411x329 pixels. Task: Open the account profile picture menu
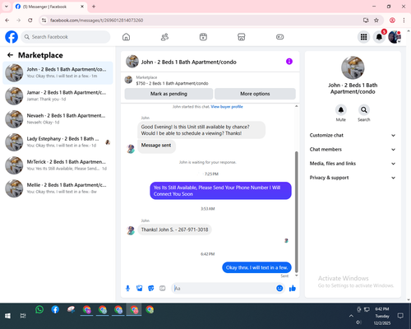(x=395, y=37)
